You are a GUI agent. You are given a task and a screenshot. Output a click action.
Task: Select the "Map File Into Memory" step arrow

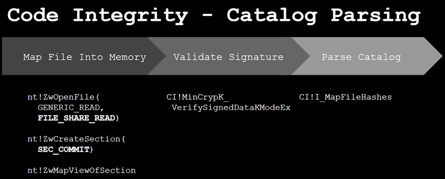click(x=85, y=57)
